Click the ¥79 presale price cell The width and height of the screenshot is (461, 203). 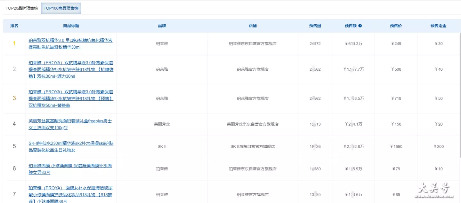[396, 169]
